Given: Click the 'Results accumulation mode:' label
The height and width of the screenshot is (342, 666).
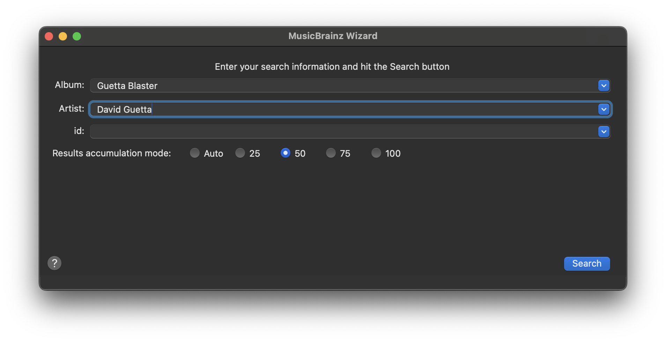Looking at the screenshot, I should point(112,153).
